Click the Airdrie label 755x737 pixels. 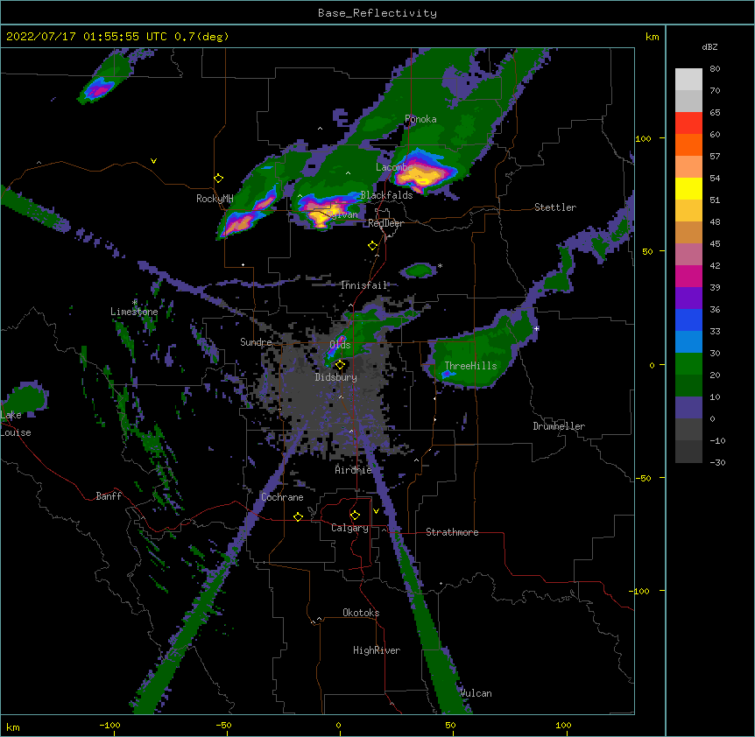[x=354, y=470]
